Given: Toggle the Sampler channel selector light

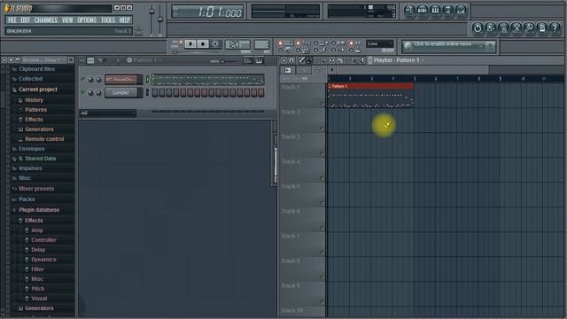Looking at the screenshot, I should pyautogui.click(x=147, y=92).
